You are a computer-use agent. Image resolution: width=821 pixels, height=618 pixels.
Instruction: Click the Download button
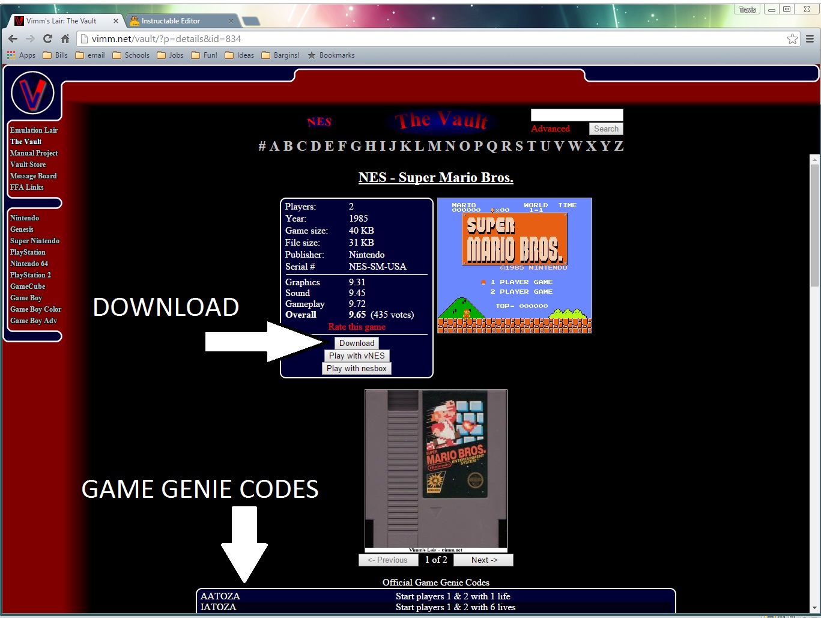click(x=357, y=343)
